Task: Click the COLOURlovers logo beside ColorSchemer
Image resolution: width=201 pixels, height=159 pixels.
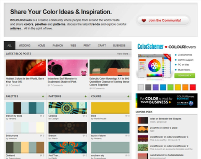Action: coord(182,47)
